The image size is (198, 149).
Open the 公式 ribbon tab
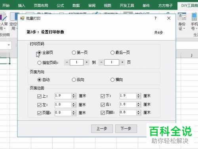point(60,6)
